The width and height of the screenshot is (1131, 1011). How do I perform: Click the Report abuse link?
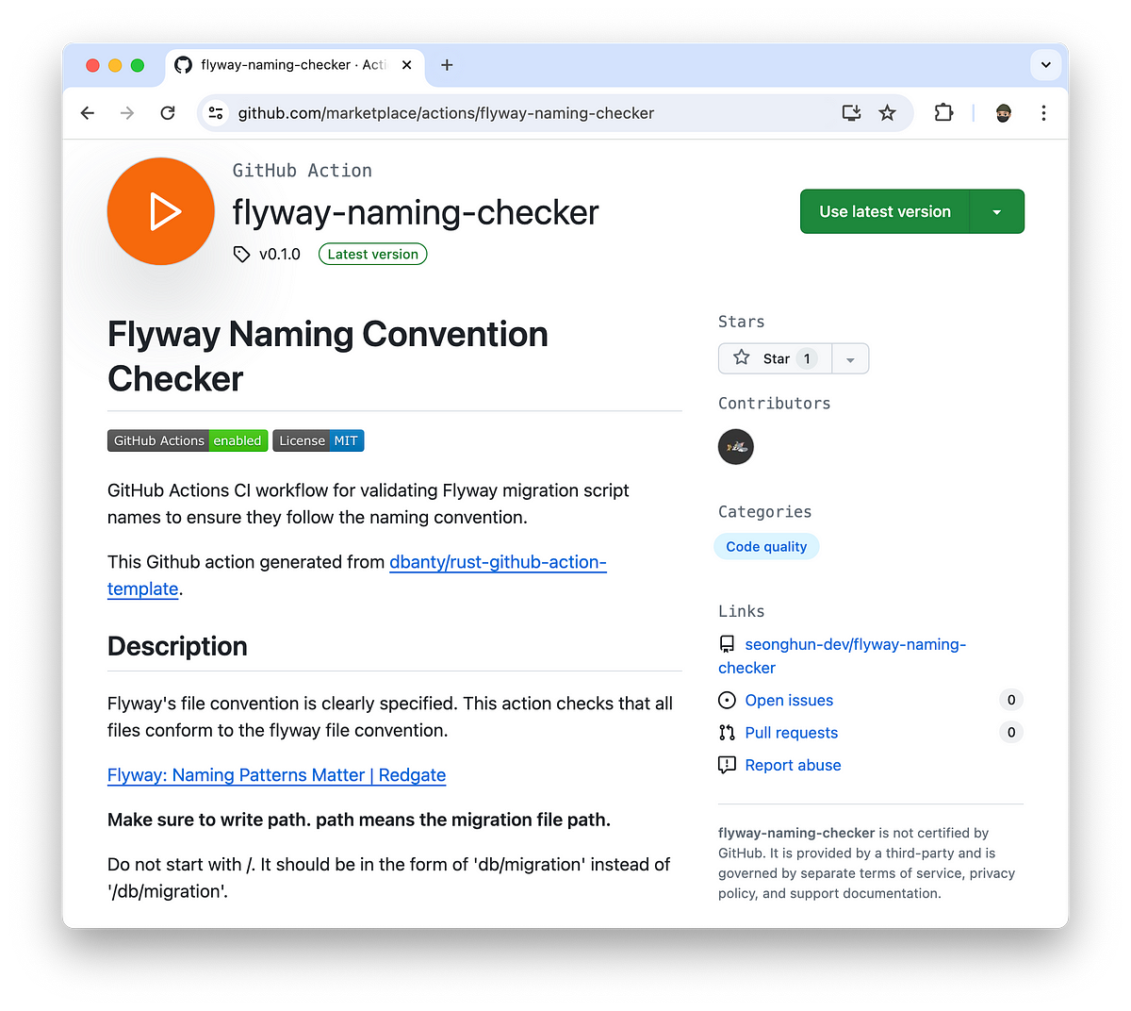pos(793,765)
